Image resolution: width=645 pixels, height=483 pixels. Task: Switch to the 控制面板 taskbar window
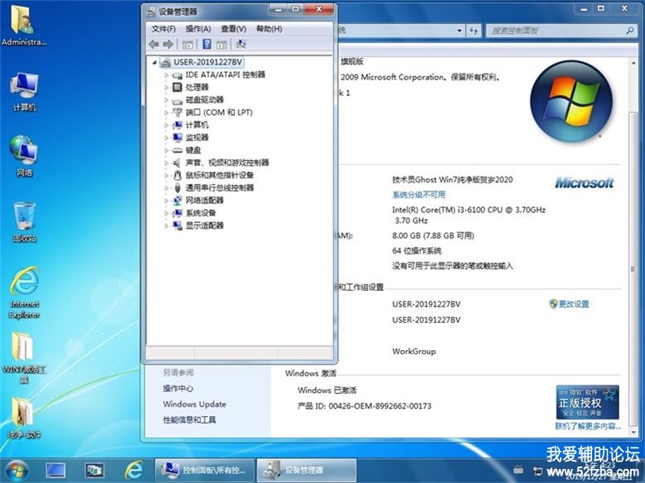coord(204,471)
